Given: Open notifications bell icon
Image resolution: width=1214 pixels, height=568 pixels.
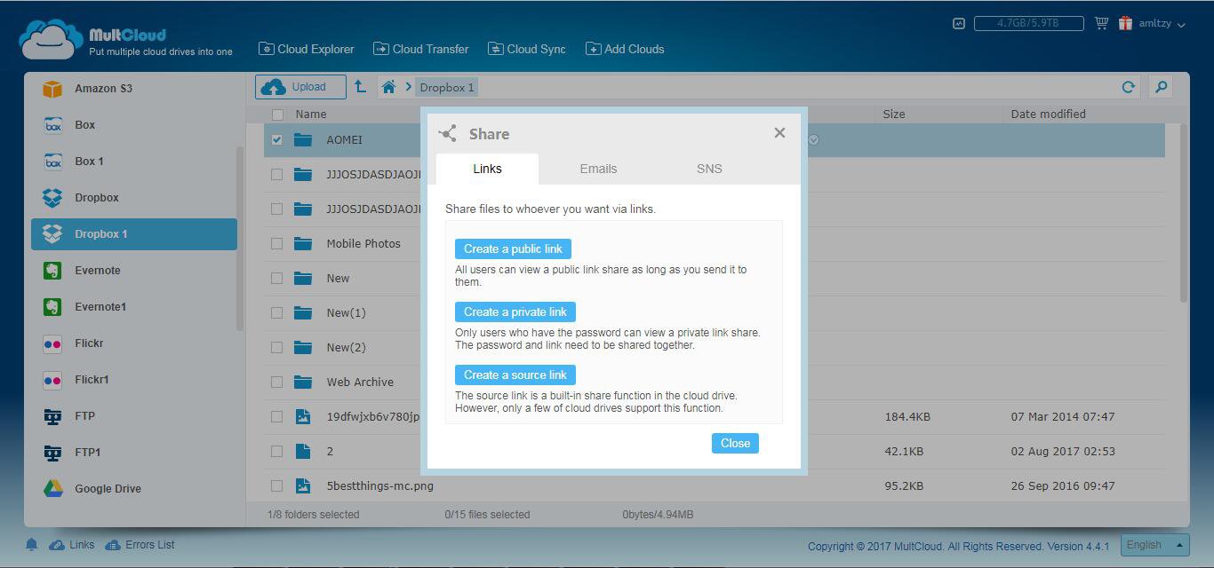Looking at the screenshot, I should [31, 545].
